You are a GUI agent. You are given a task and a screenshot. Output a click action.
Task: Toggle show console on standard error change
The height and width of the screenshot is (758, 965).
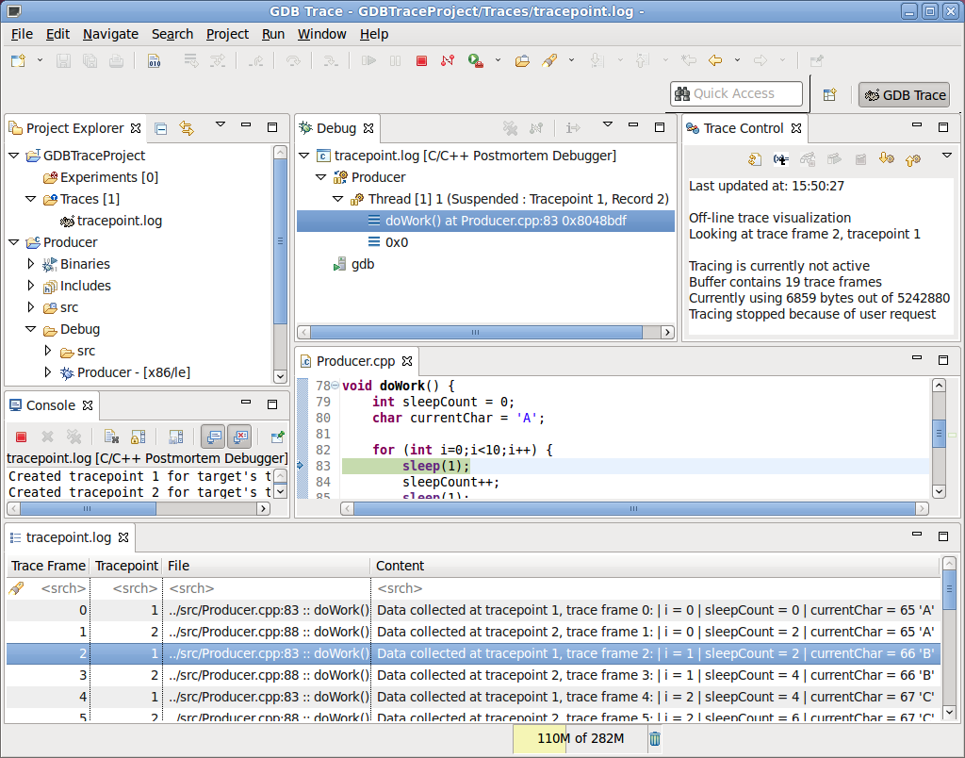tap(239, 437)
